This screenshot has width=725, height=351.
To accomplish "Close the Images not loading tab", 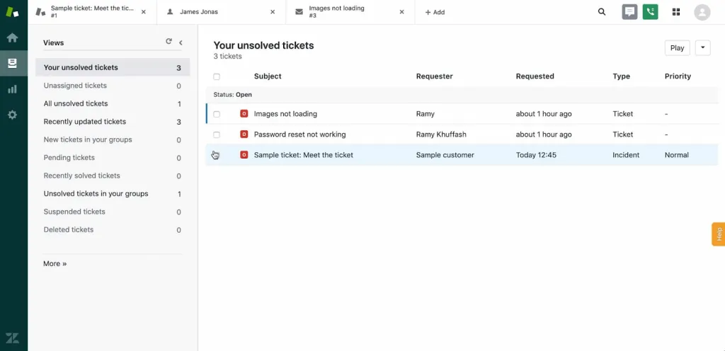I will coord(401,12).
